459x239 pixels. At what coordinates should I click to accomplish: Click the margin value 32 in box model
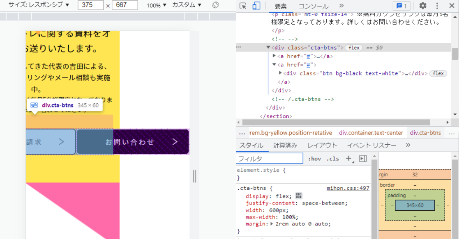point(415,175)
